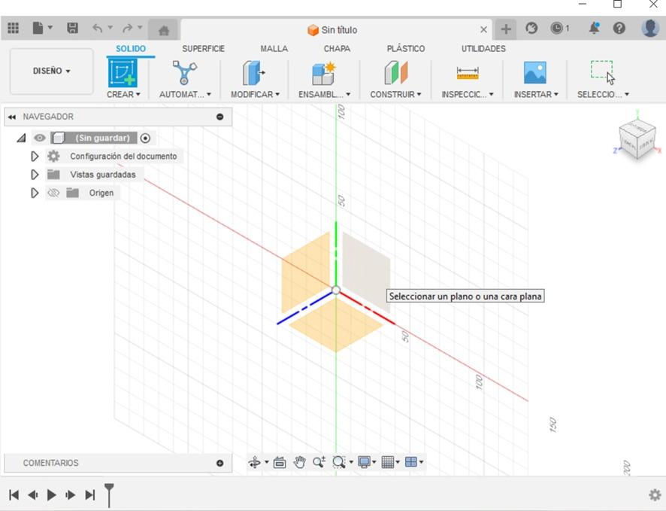This screenshot has height=511, width=666.
Task: Show the hidden Origen folder
Action: pyautogui.click(x=53, y=193)
